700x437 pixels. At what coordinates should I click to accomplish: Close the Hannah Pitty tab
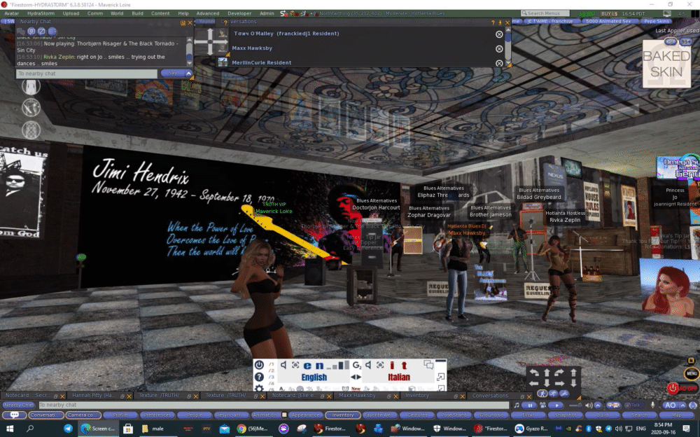[x=129, y=396]
